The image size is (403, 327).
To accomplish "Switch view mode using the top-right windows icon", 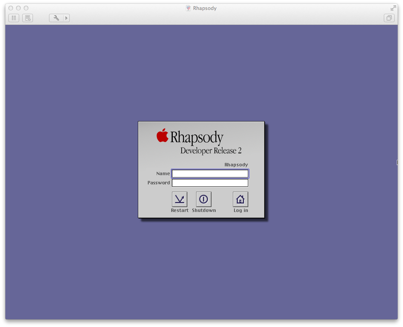I will coord(389,18).
